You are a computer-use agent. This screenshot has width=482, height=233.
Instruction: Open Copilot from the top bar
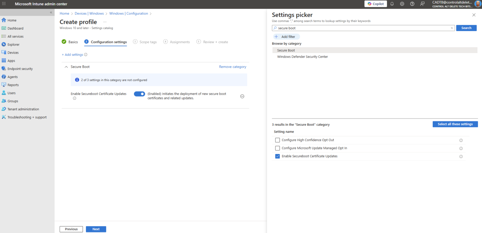[x=375, y=4]
